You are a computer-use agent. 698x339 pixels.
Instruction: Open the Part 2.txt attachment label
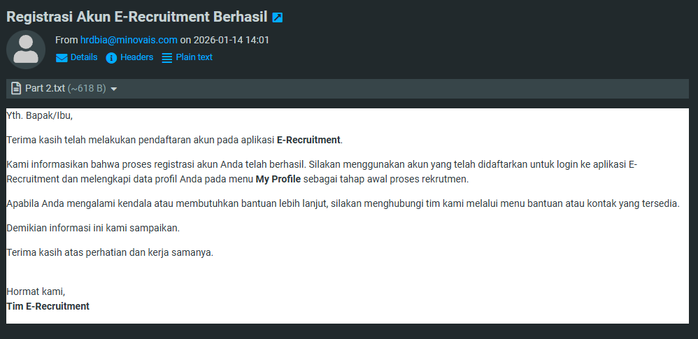[45, 88]
